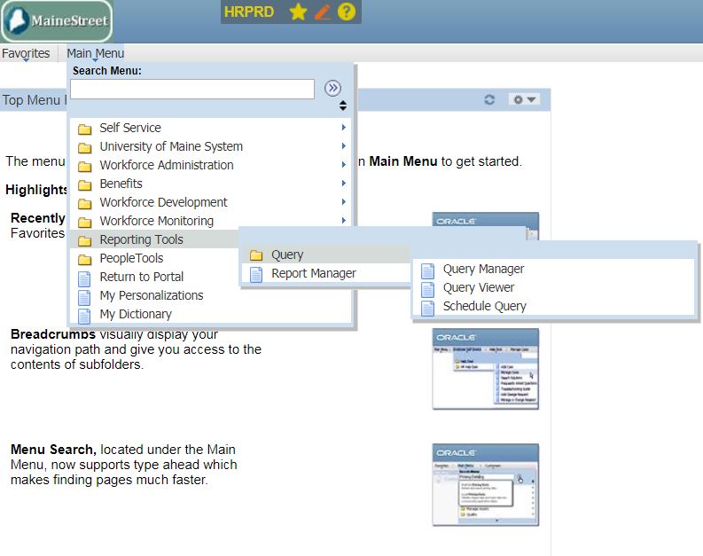
Task: Click the menu search go arrow button
Action: point(332,88)
